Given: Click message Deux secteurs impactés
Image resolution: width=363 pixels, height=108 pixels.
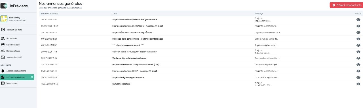Looking at the screenshot, I should click(x=267, y=58).
